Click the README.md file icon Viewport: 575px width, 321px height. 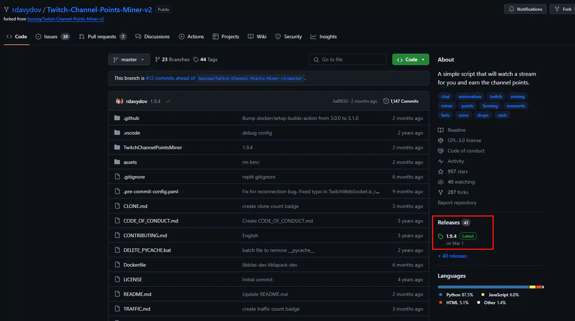tap(117, 294)
